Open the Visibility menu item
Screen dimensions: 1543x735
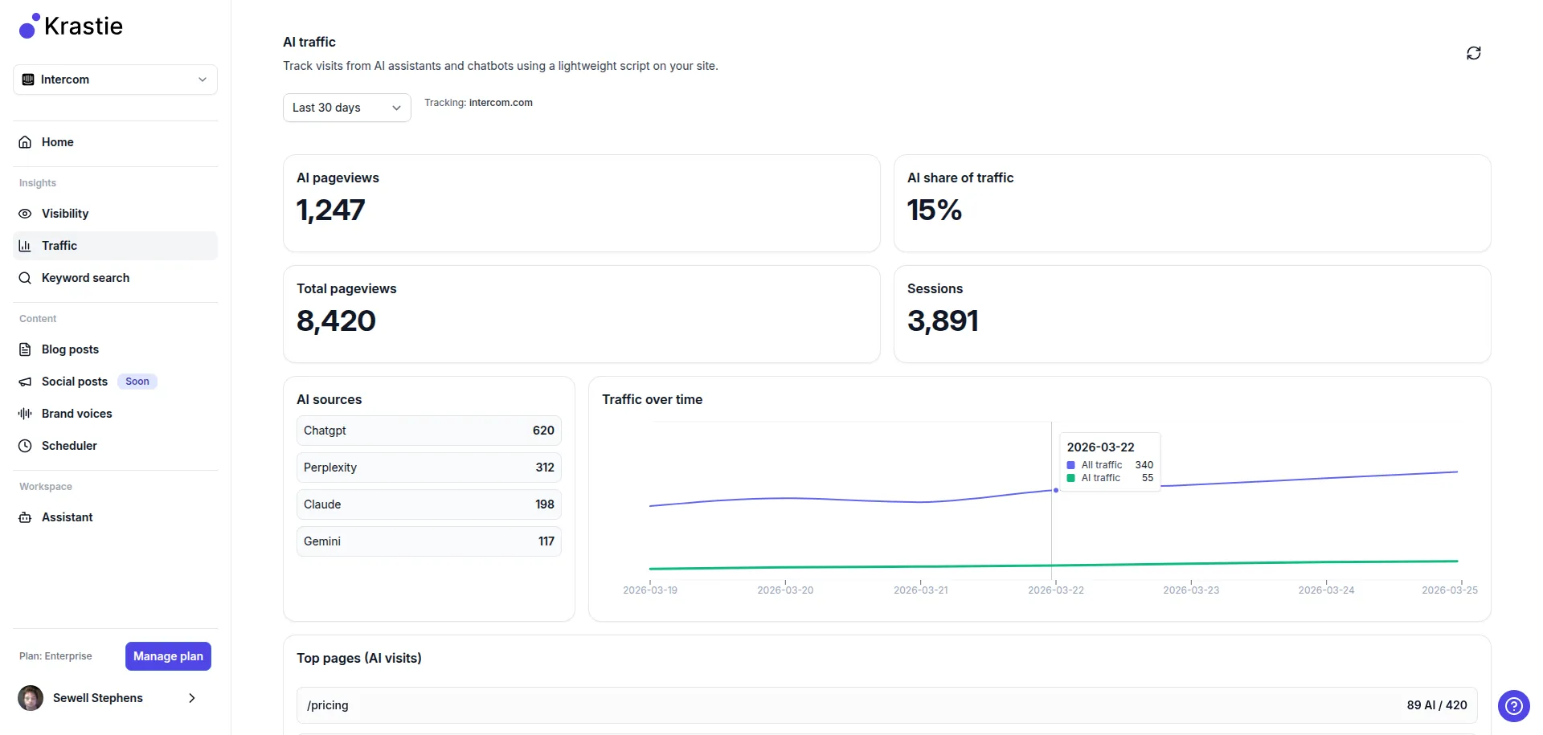[x=115, y=214]
